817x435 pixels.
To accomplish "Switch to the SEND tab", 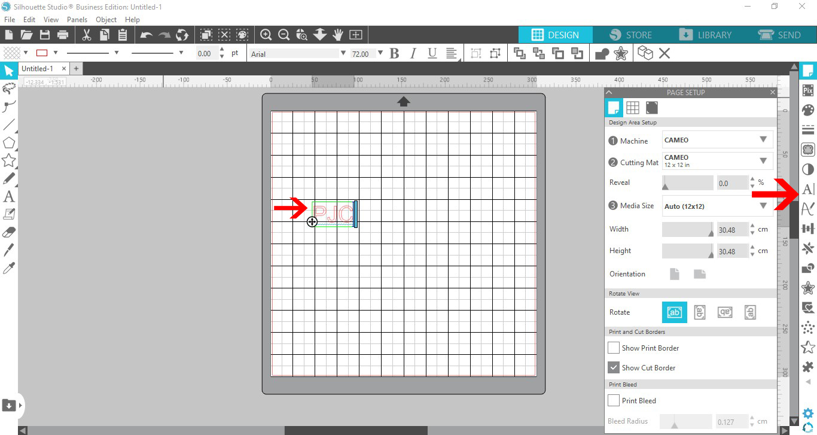I will click(779, 35).
